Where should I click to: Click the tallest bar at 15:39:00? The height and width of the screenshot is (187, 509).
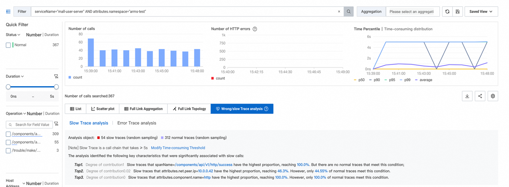point(91,53)
